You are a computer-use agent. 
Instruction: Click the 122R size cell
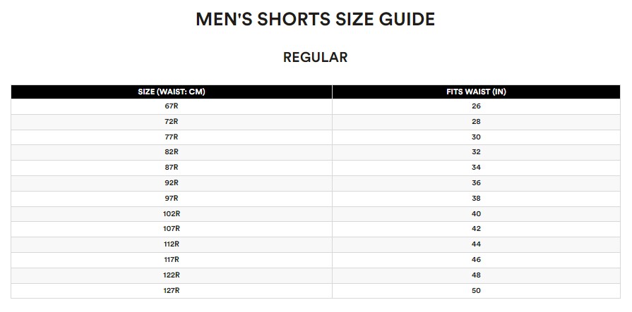pyautogui.click(x=172, y=275)
